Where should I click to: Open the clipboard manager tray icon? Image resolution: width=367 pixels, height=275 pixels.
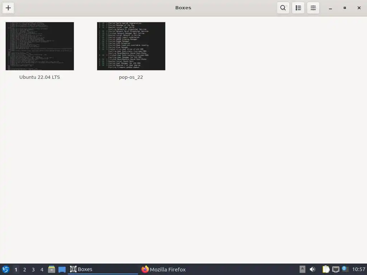click(326, 269)
